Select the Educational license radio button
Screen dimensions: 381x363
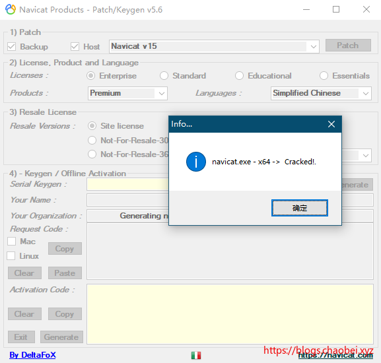pyautogui.click(x=239, y=76)
